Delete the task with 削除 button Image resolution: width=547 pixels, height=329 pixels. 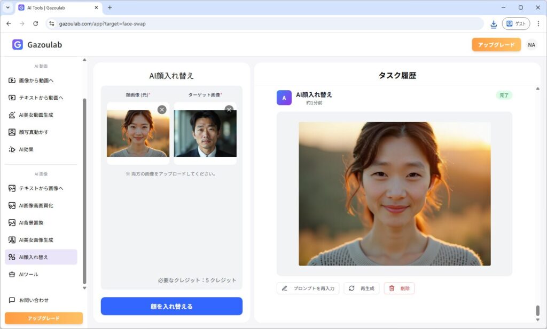(x=399, y=288)
